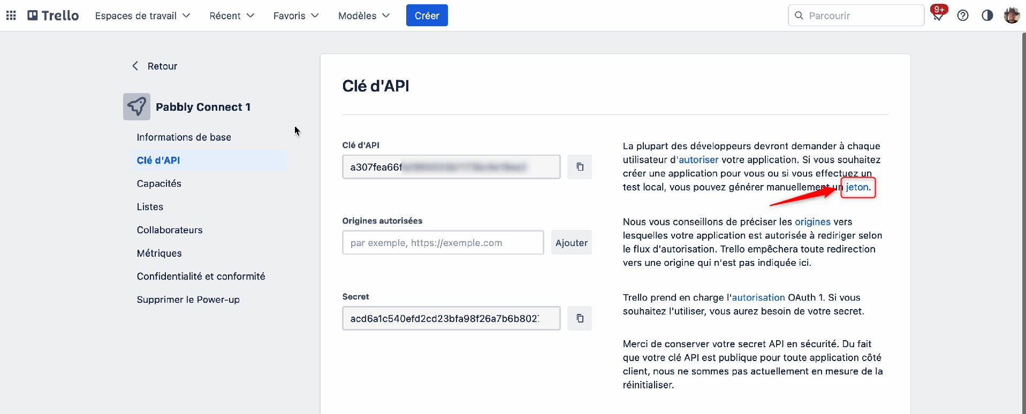Click the Ajouter button
This screenshot has width=1026, height=414.
tap(572, 243)
